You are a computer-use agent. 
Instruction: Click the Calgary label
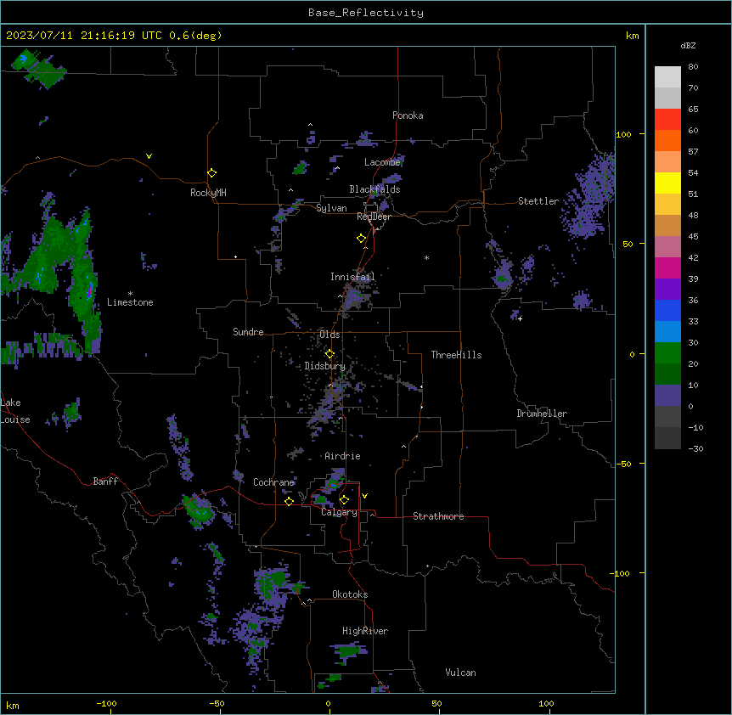tap(339, 512)
